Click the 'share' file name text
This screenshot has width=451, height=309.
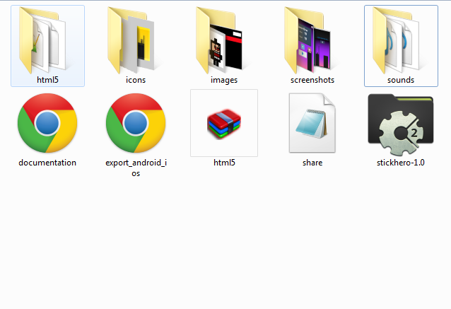312,163
